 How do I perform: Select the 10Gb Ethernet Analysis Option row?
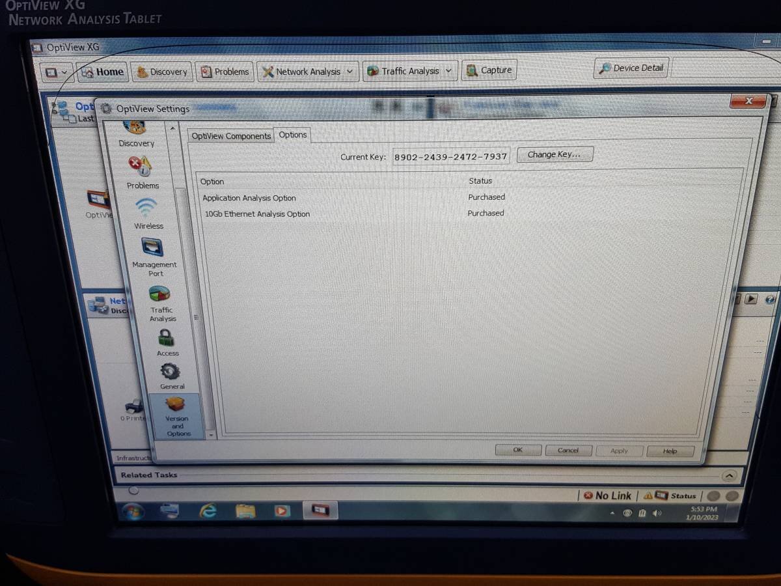[x=469, y=214]
